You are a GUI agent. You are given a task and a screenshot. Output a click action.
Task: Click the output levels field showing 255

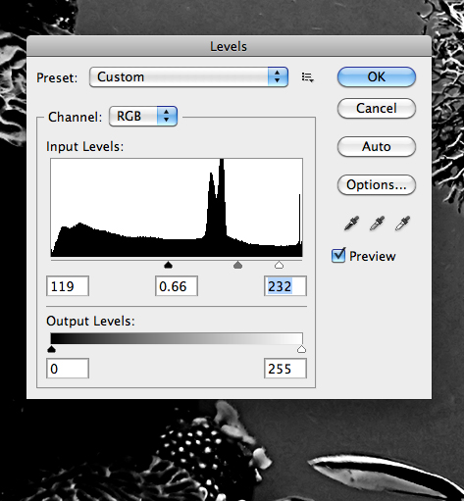(285, 369)
